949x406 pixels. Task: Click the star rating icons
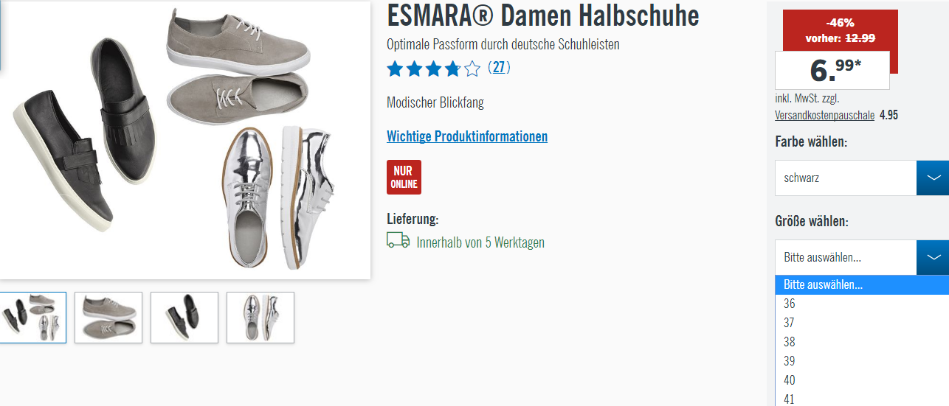tap(433, 69)
